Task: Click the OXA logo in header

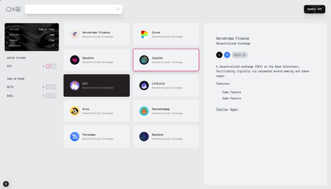Action: (13, 9)
